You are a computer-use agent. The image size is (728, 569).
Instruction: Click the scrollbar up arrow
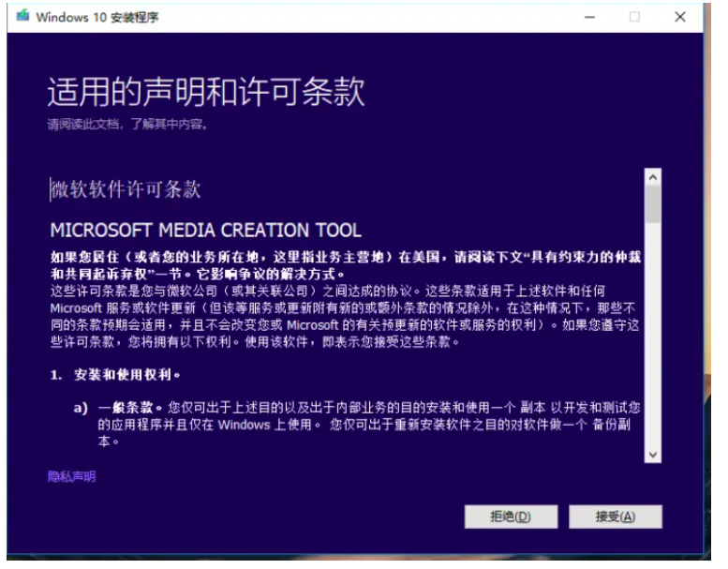click(652, 176)
